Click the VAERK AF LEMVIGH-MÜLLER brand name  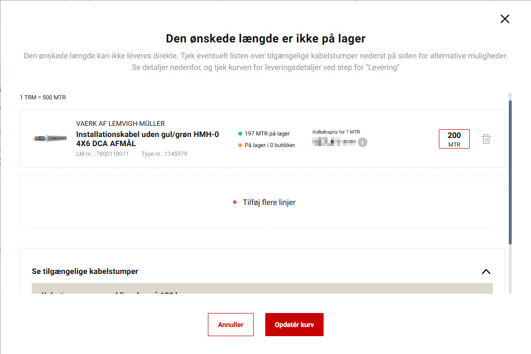tap(121, 123)
